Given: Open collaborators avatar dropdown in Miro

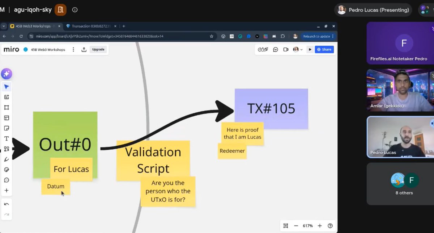Looking at the screenshot, I should point(298,50).
